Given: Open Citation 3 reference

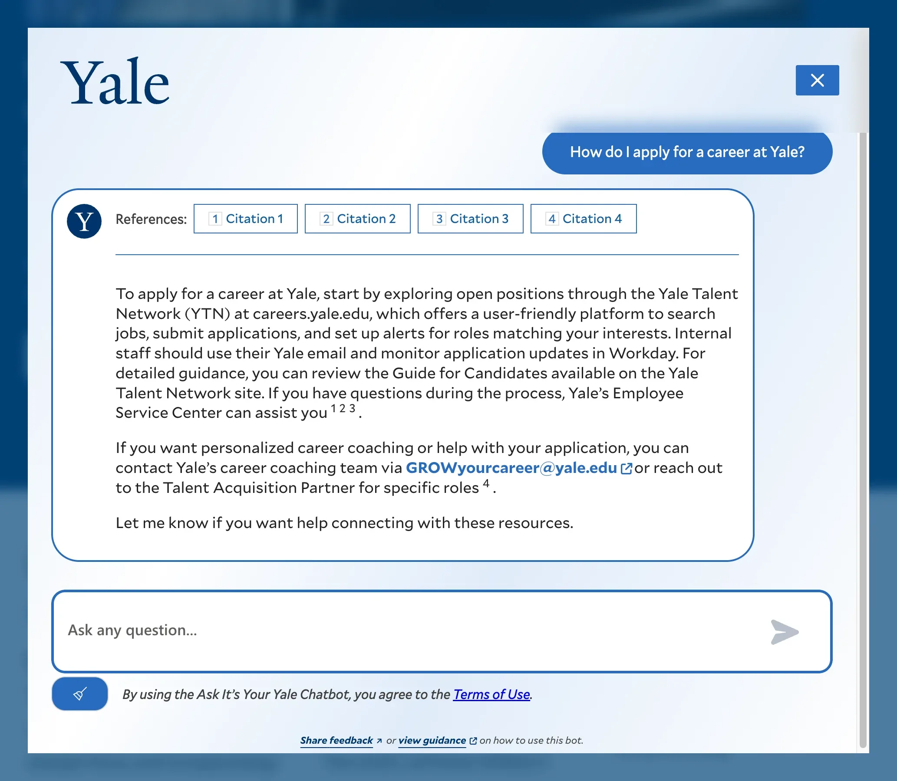Looking at the screenshot, I should coord(471,219).
